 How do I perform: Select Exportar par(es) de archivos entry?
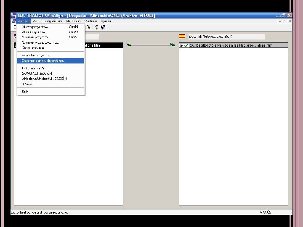(50, 61)
